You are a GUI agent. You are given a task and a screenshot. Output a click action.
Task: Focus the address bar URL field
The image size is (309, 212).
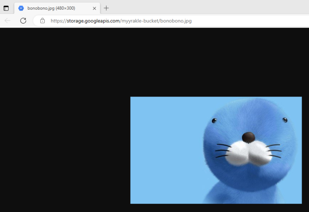pos(171,21)
